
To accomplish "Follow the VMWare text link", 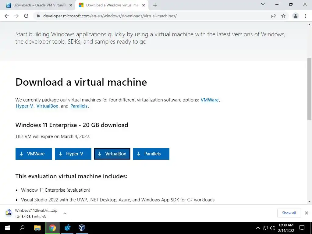I will [210, 100].
